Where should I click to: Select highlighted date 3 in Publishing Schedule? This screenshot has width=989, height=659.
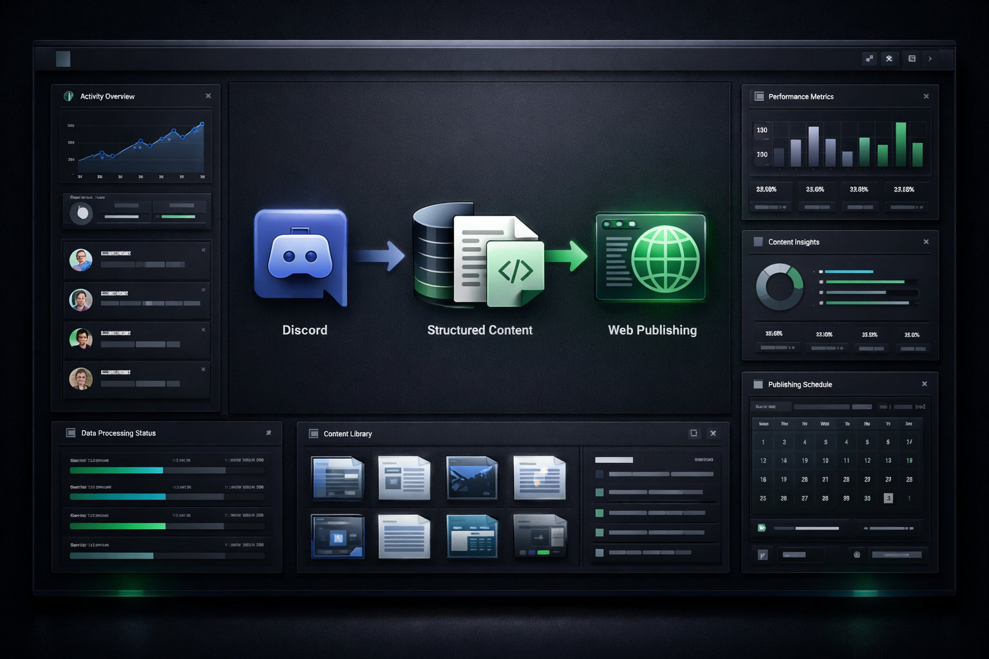click(x=888, y=498)
